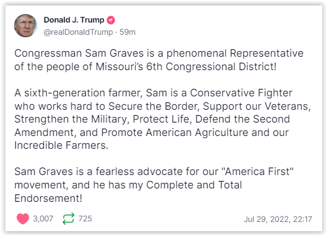Click the @realDonaldTrump handle
327x236 pixels.
[78, 32]
